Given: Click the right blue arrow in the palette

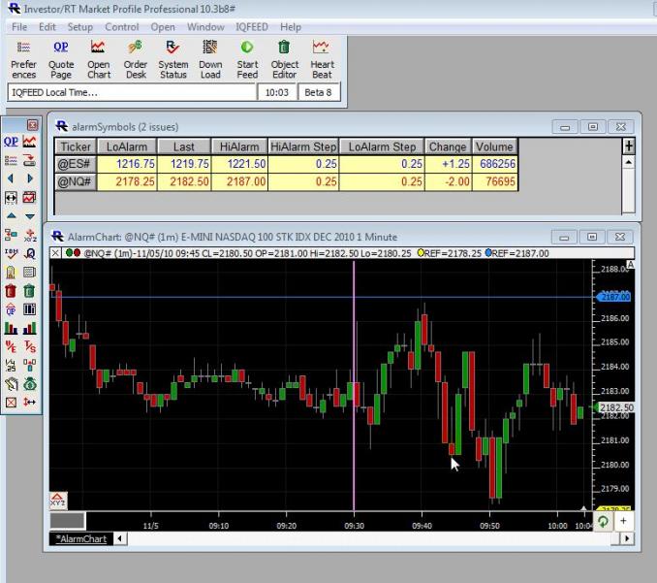Looking at the screenshot, I should 29,178.
